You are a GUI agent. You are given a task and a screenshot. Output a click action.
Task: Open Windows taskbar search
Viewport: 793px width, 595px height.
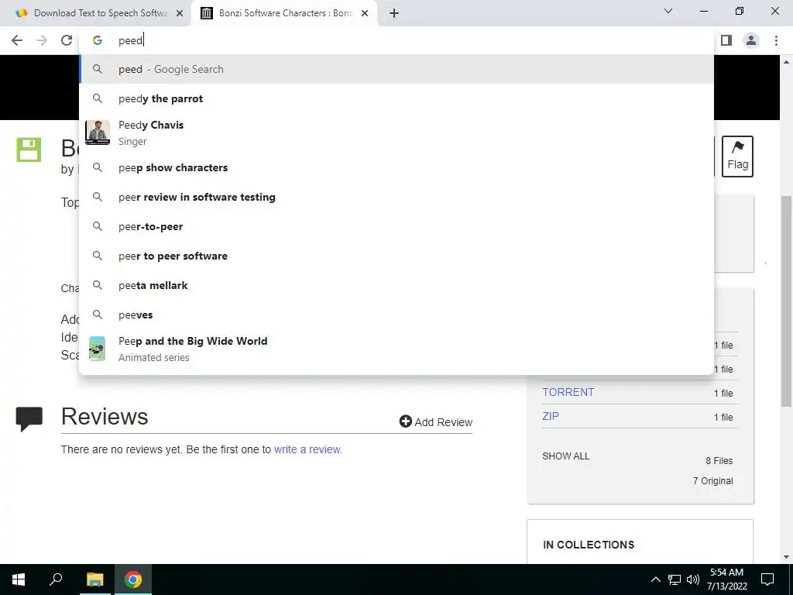pos(56,580)
